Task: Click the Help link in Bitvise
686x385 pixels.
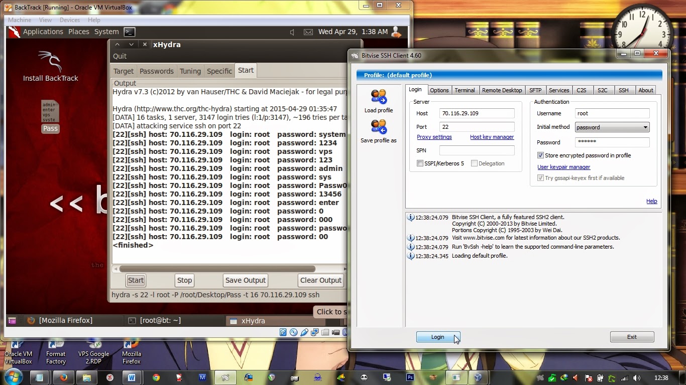Action: [651, 201]
